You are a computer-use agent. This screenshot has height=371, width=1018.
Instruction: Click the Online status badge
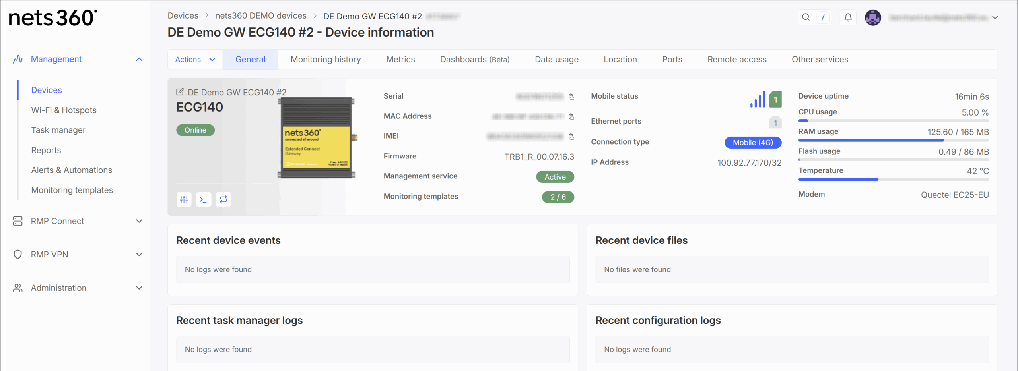tap(195, 130)
